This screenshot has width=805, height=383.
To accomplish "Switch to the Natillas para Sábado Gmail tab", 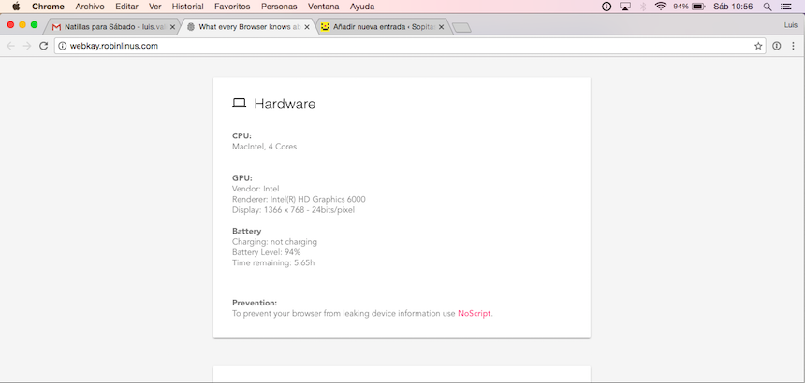I will click(108, 27).
